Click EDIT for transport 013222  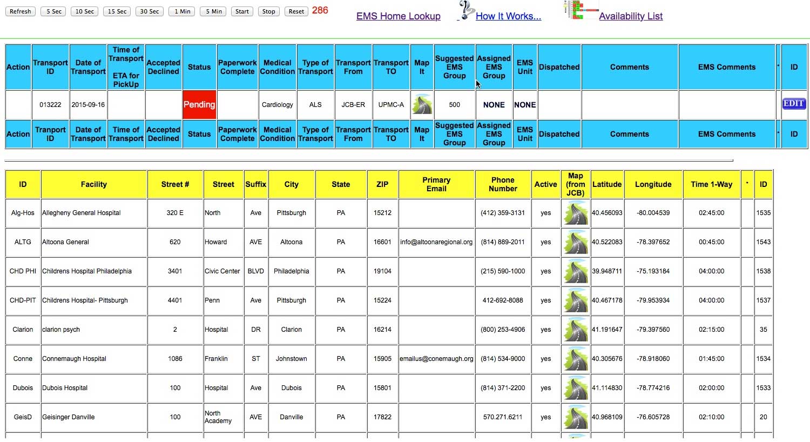794,104
